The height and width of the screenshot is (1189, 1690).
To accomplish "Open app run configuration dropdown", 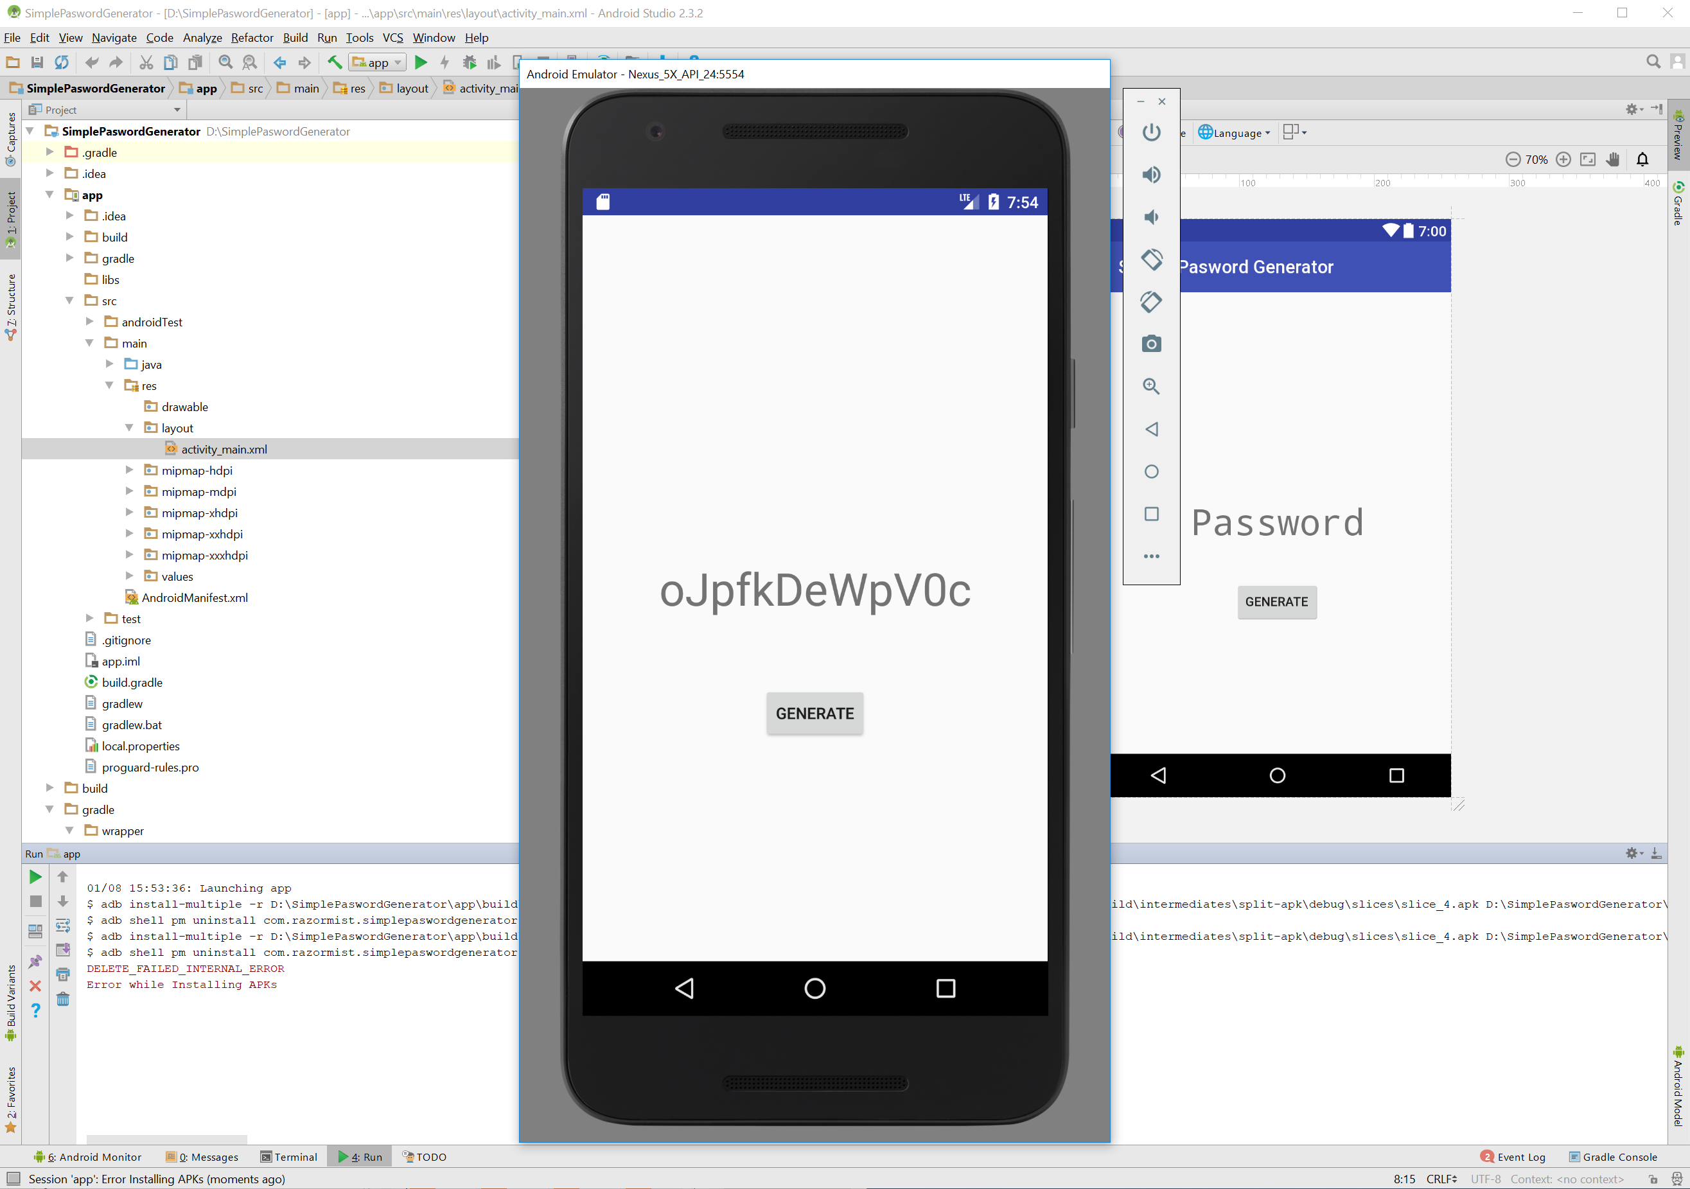I will (378, 64).
